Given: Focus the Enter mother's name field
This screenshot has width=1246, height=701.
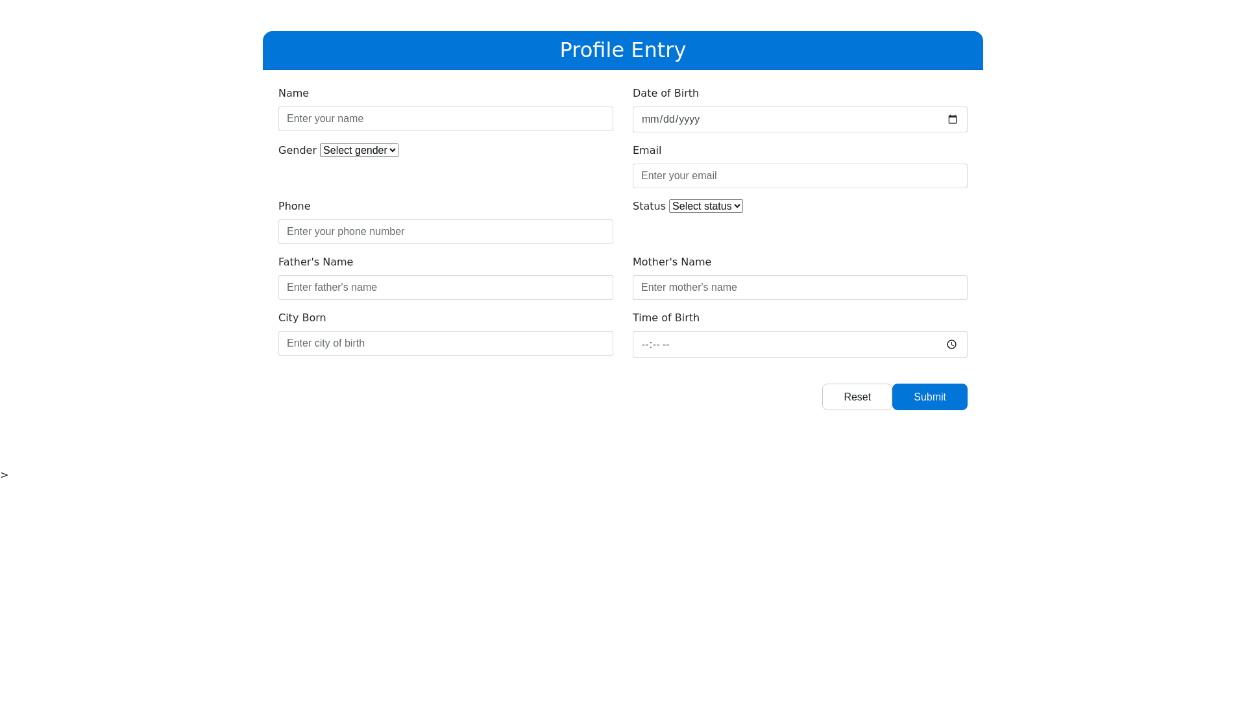Looking at the screenshot, I should (x=800, y=288).
